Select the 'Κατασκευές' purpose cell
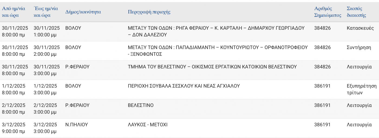The image size is (379, 138). point(360,28)
